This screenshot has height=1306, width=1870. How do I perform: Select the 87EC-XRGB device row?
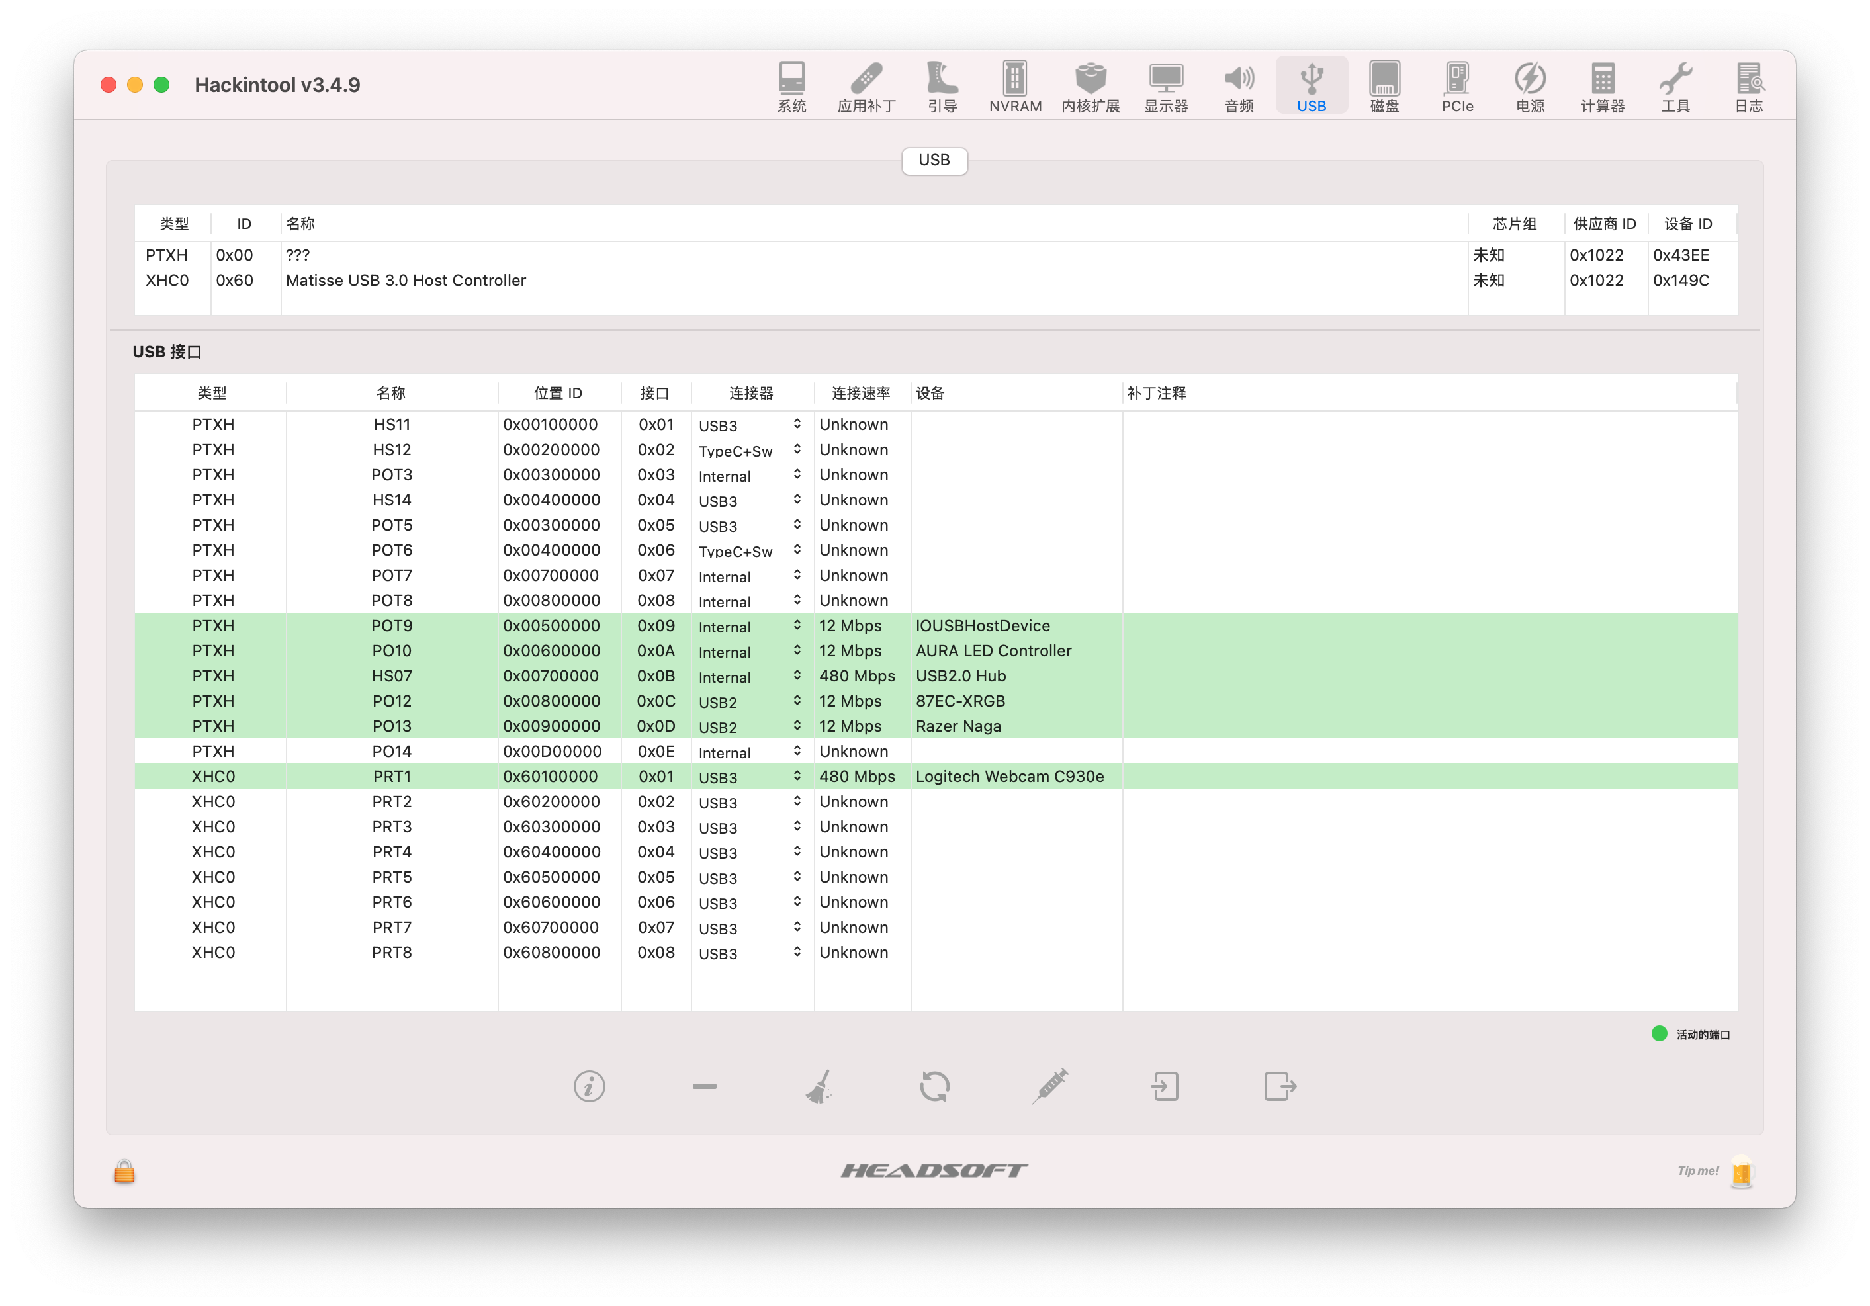click(935, 701)
